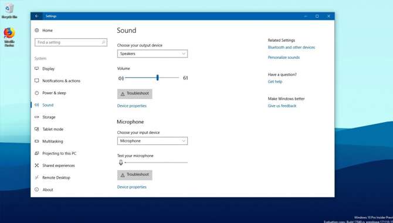
Task: Click the Home gear icon
Action: click(37, 30)
